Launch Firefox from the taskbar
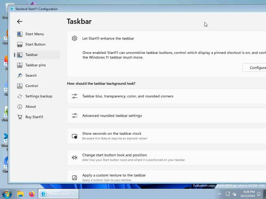 [x=32, y=194]
